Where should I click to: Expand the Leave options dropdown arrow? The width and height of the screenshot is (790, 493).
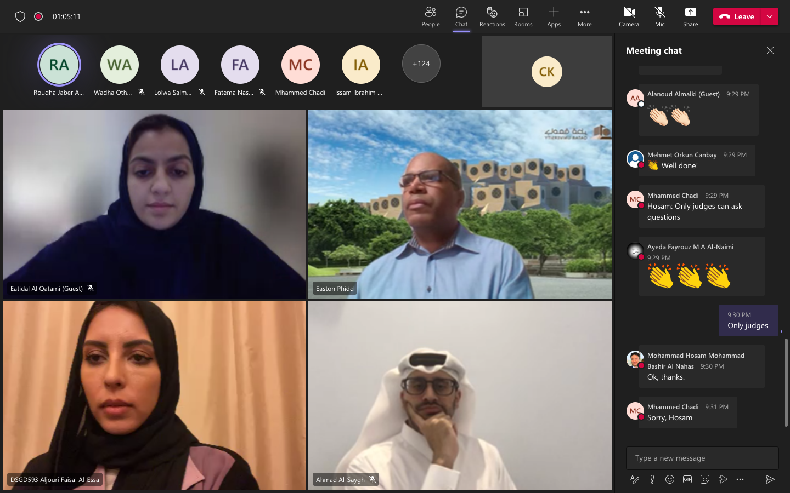click(x=770, y=16)
